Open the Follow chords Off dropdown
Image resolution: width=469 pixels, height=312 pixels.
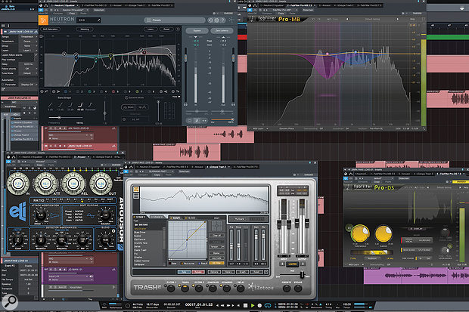[x=29, y=69]
